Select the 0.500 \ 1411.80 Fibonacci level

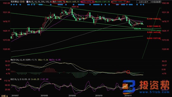pyautogui.click(x=154, y=32)
